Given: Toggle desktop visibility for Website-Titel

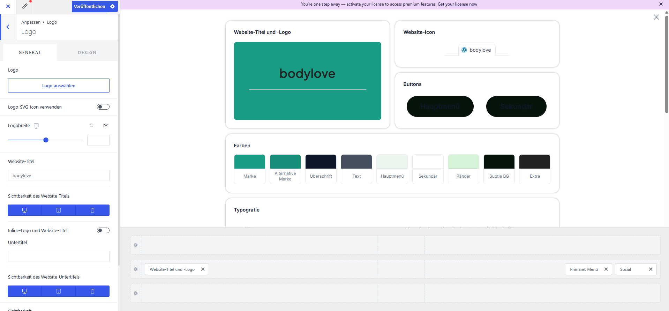Looking at the screenshot, I should [x=25, y=210].
